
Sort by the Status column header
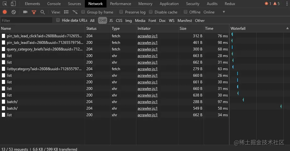click(98, 29)
